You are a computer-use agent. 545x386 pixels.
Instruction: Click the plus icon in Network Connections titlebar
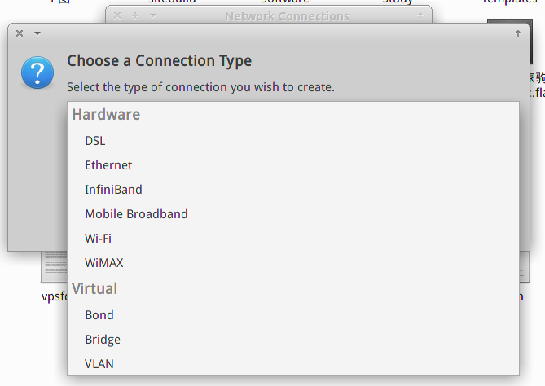click(135, 15)
